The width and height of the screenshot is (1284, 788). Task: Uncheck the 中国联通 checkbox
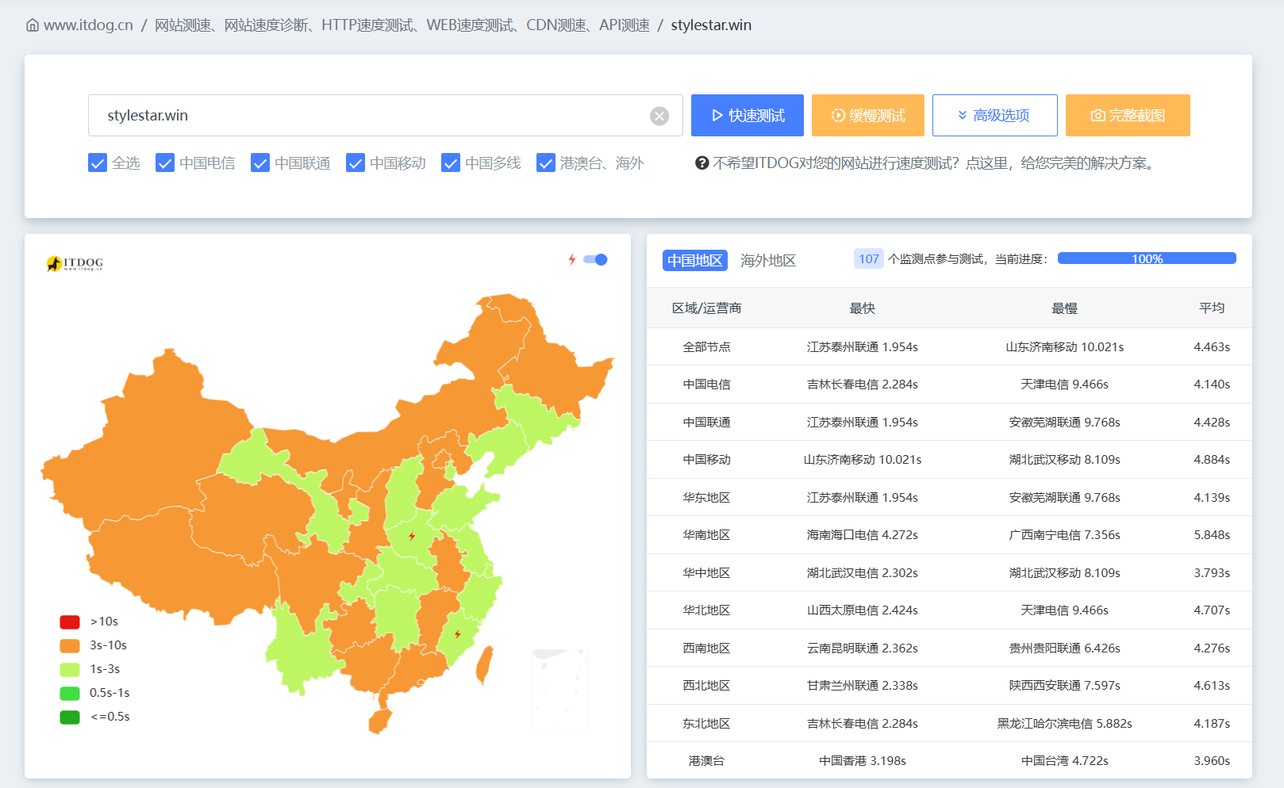[260, 163]
